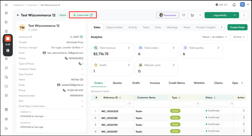Open the hamburger menu icon
This screenshot has height=136, width=252.
tap(6, 5)
